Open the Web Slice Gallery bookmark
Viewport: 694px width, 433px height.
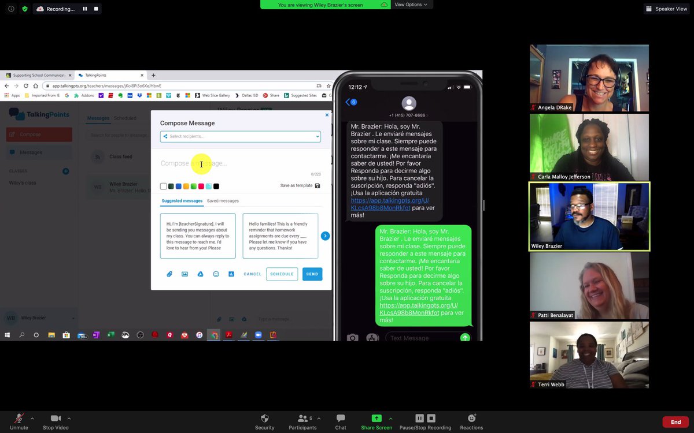(212, 95)
